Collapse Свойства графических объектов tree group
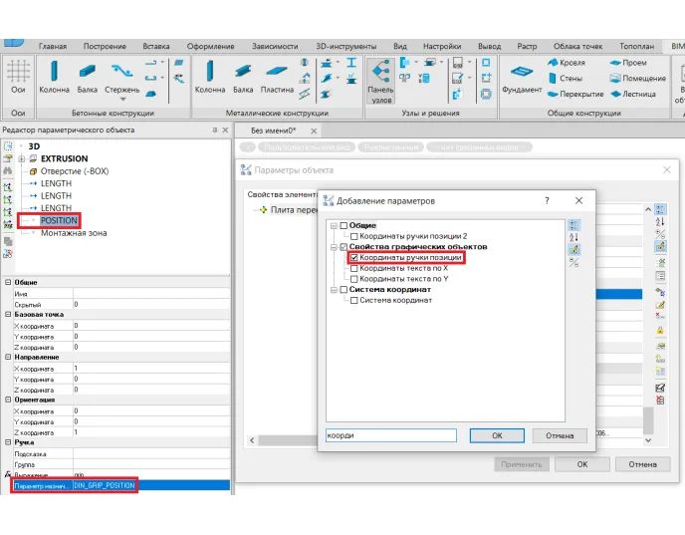Viewport: 685px width, 535px height. [334, 247]
